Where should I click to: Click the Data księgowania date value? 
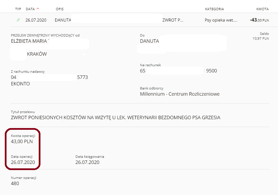click(x=87, y=162)
